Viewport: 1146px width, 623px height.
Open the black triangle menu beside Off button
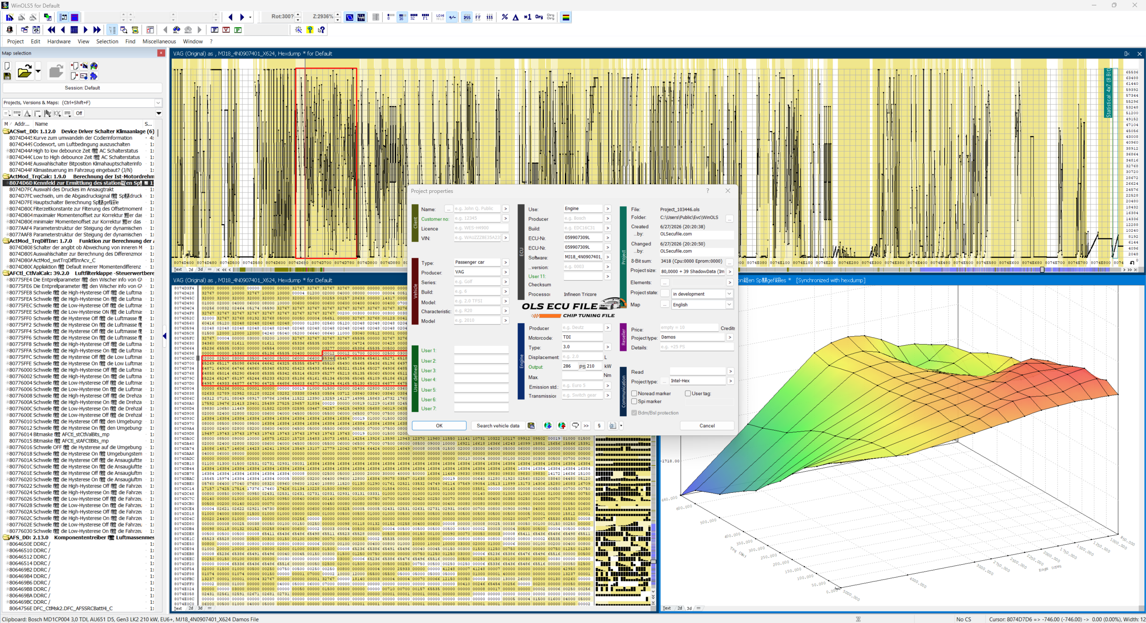pyautogui.click(x=158, y=113)
